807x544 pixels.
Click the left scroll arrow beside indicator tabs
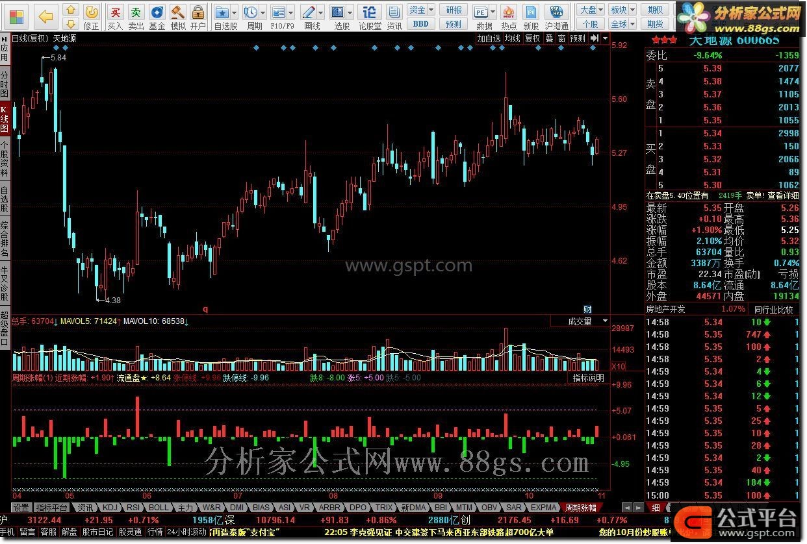point(626,507)
